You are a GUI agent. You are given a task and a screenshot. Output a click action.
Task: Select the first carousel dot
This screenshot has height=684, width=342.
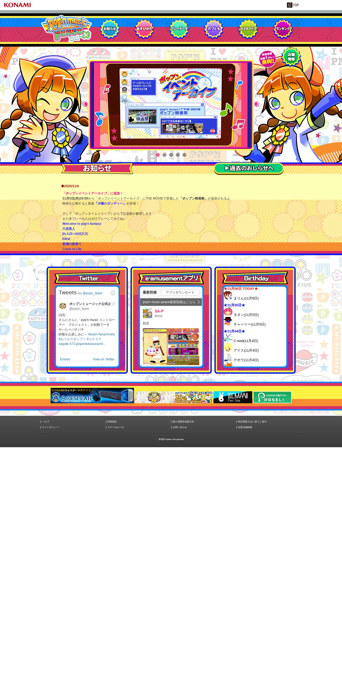pyautogui.click(x=158, y=155)
